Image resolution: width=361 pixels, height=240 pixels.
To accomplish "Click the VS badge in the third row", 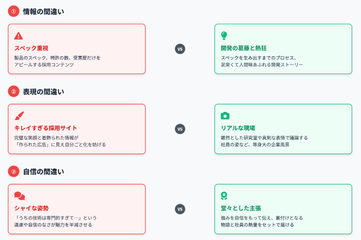I will click(180, 209).
